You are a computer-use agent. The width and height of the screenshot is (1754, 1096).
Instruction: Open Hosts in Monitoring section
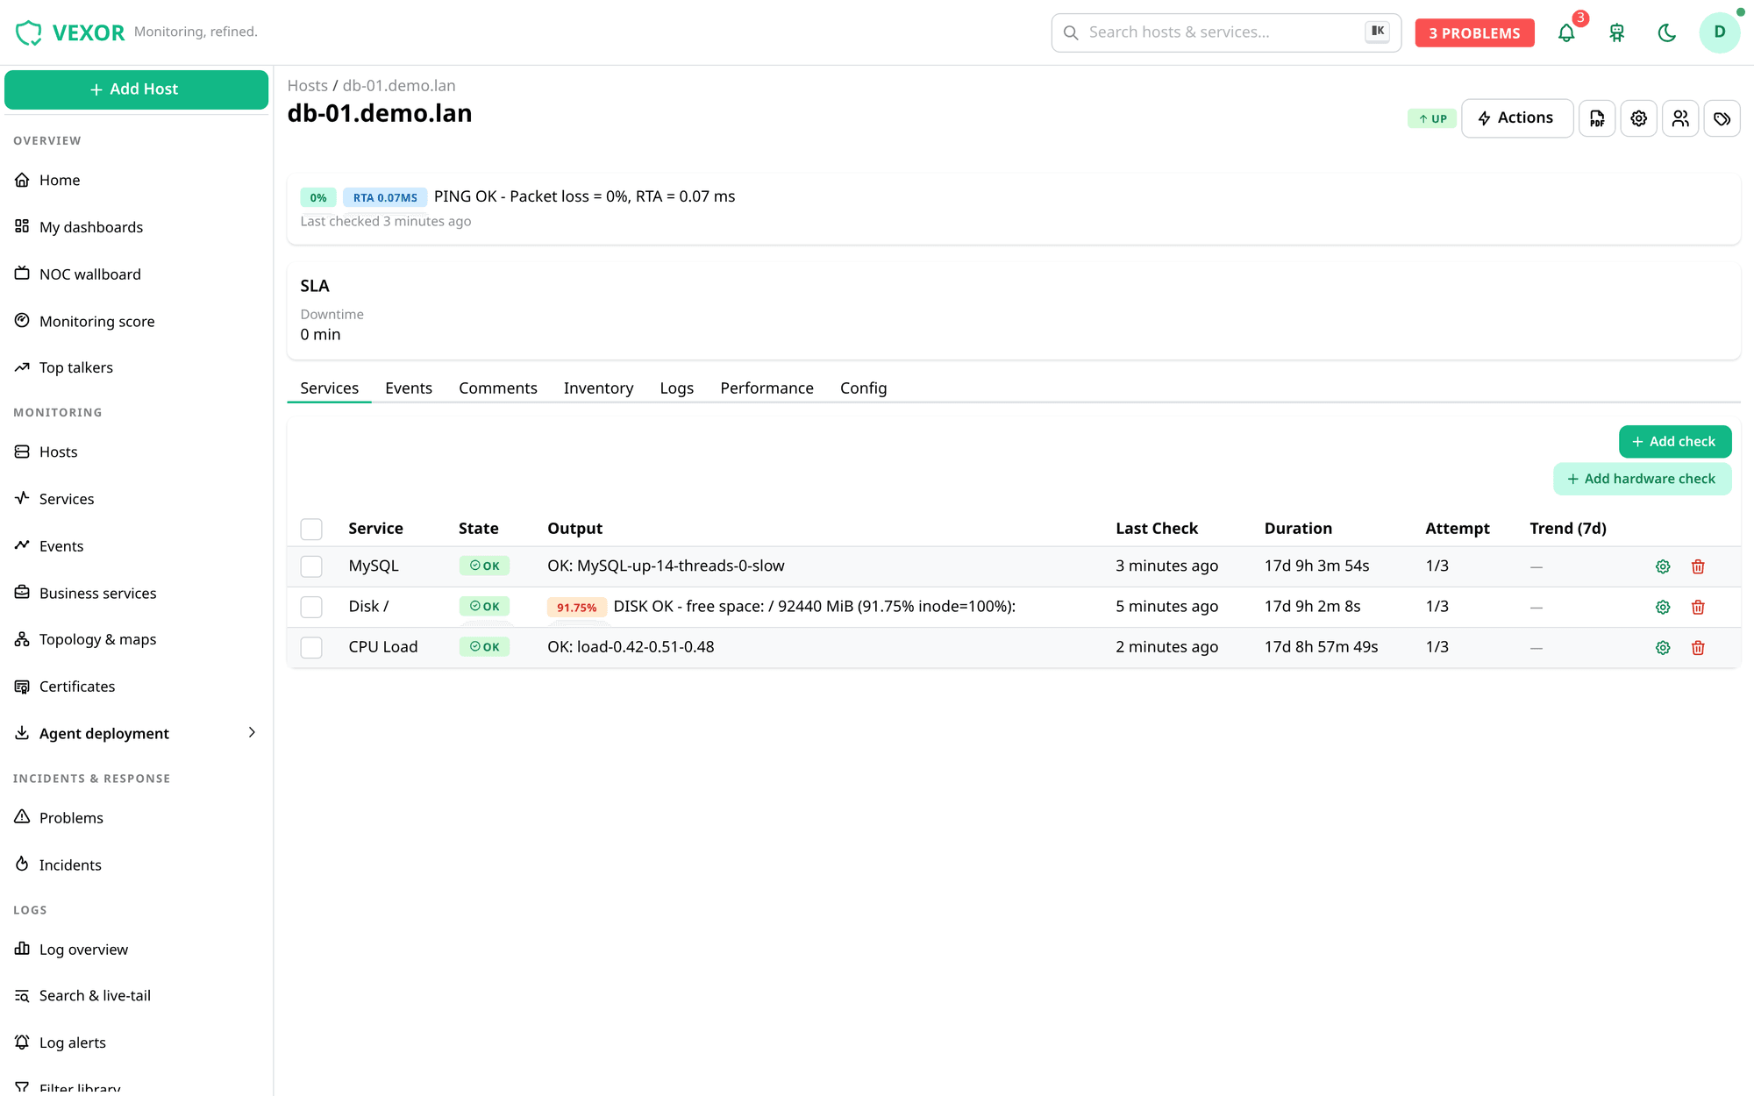click(136, 452)
